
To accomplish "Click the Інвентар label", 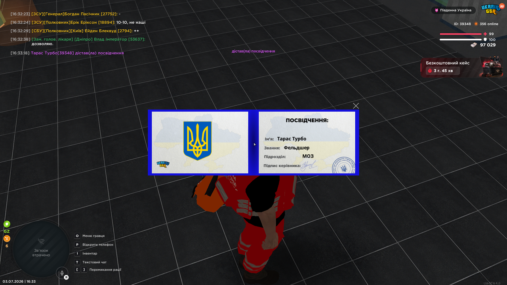I will (x=90, y=253).
